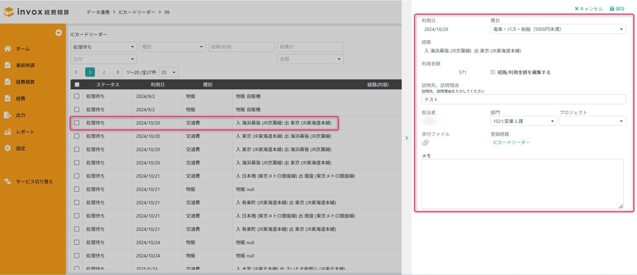The width and height of the screenshot is (637, 275).
Task: Click the Home icon in the sidebar
Action: click(8, 48)
